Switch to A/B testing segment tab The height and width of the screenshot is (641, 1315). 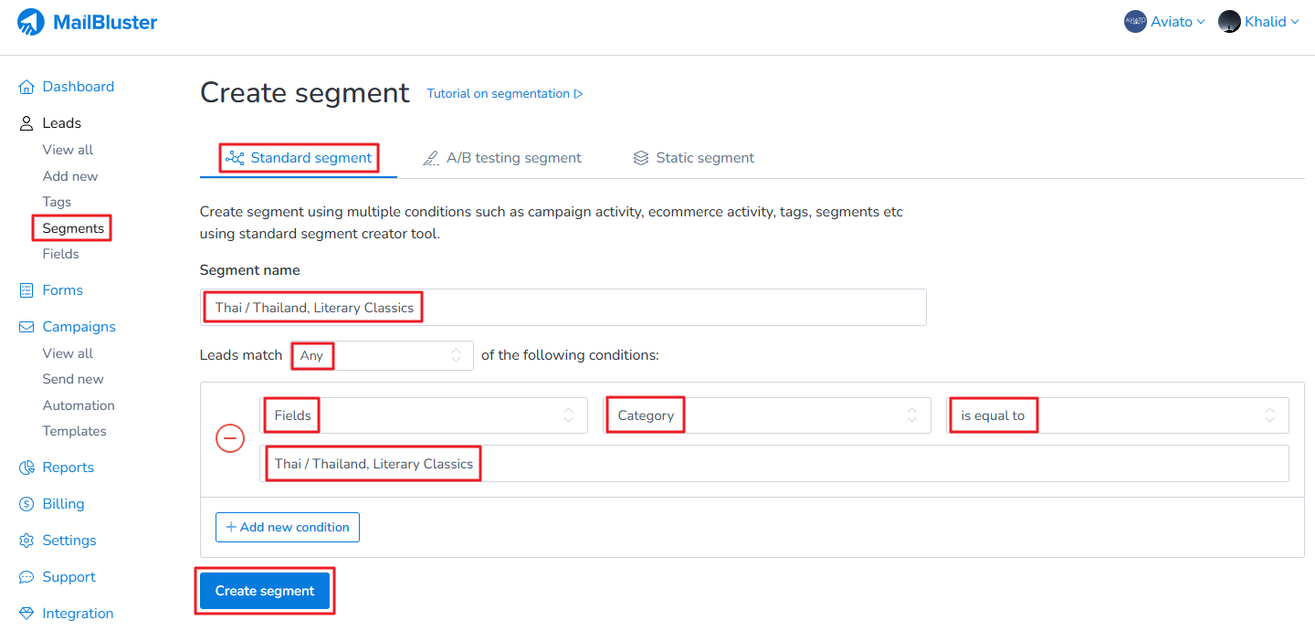click(x=502, y=158)
